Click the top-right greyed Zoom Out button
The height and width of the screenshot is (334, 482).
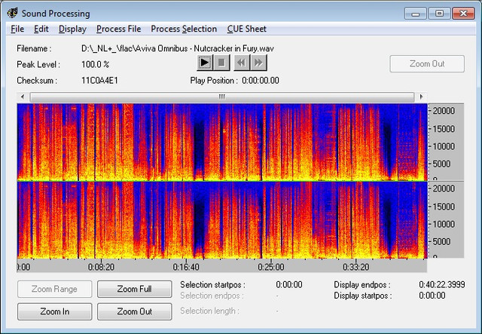427,64
